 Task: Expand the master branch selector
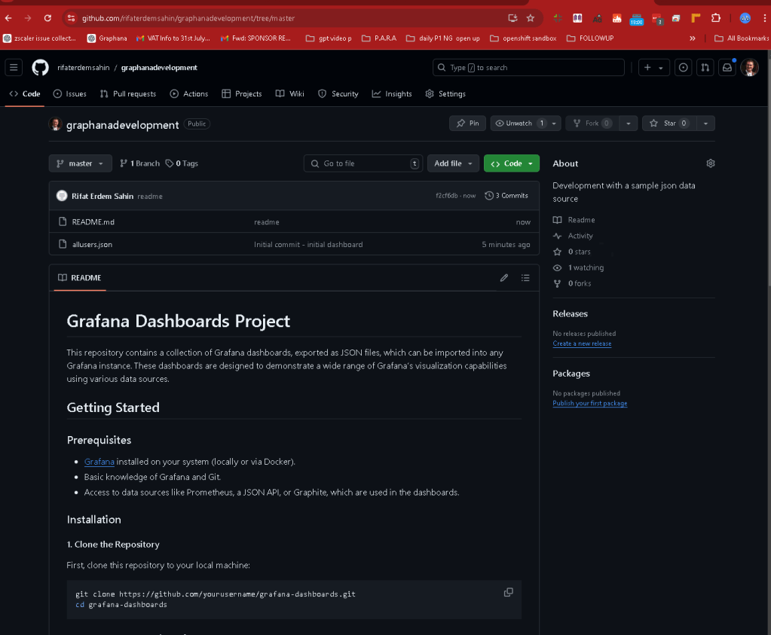80,163
